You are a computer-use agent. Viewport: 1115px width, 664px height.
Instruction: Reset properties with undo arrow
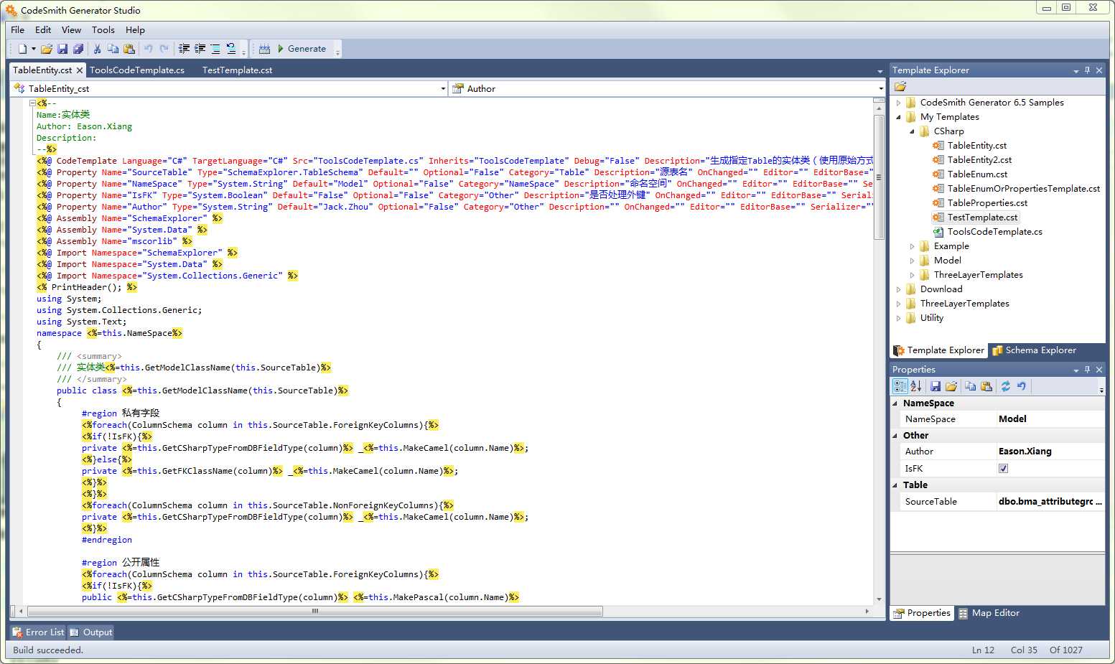pos(1022,386)
